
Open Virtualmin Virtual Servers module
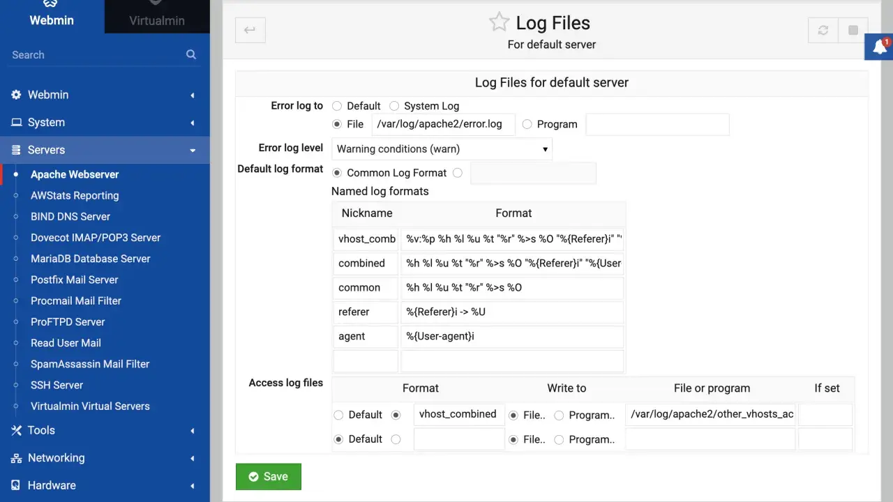(90, 406)
